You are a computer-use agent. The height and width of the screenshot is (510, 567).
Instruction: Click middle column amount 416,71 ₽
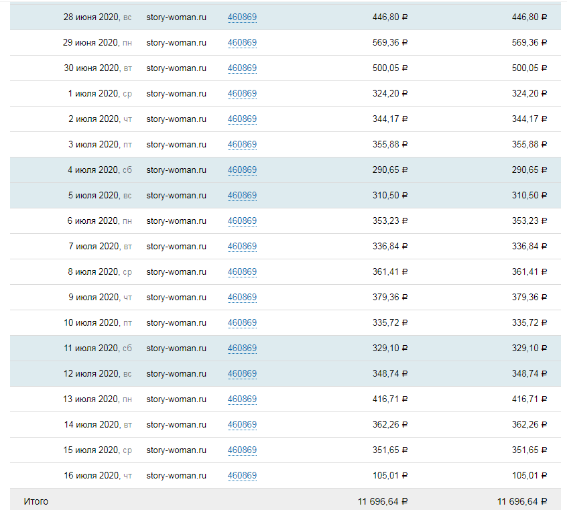[390, 399]
